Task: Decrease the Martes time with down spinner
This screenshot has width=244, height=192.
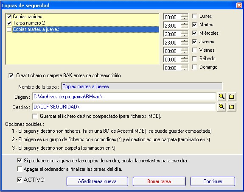Action: (185, 27)
